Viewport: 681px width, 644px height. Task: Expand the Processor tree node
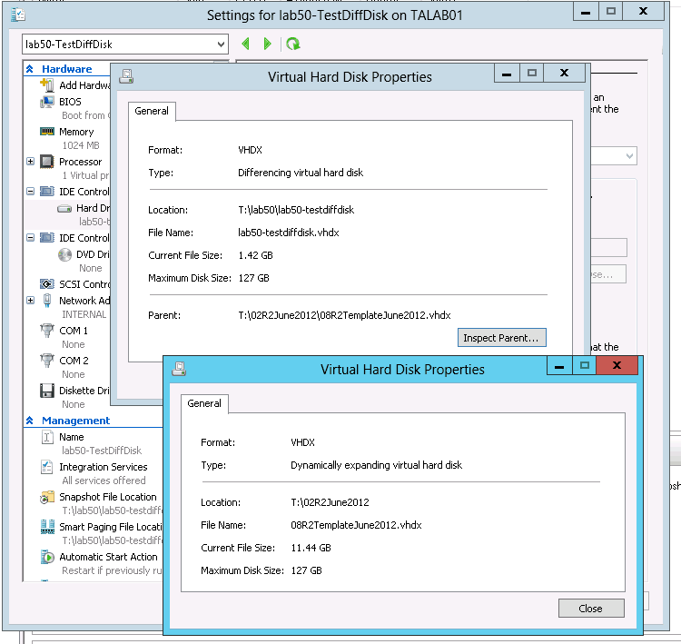31,162
